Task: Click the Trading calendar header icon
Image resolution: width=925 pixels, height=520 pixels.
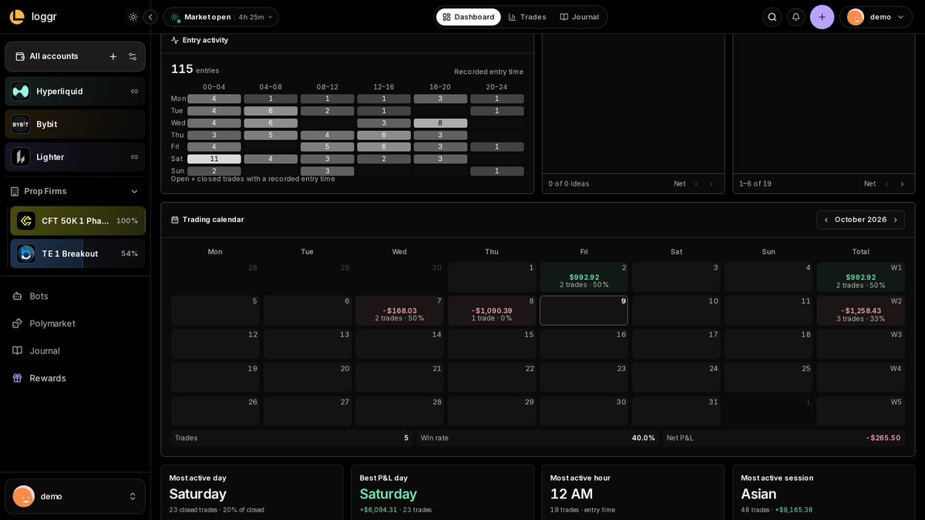Action: tap(175, 220)
